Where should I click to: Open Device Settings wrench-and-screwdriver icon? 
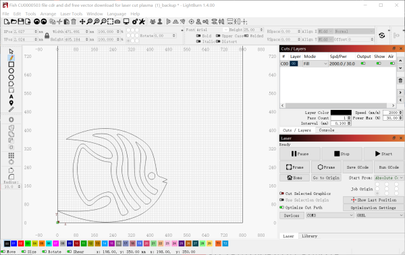pos(142,22)
